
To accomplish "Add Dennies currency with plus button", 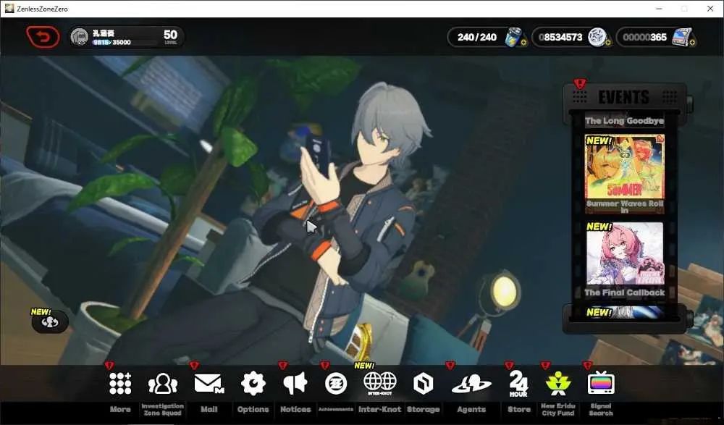I will 608,43.
